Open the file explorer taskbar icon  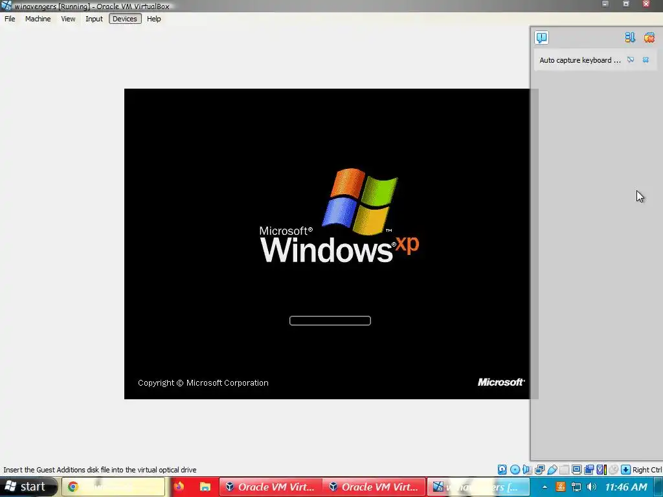click(205, 487)
